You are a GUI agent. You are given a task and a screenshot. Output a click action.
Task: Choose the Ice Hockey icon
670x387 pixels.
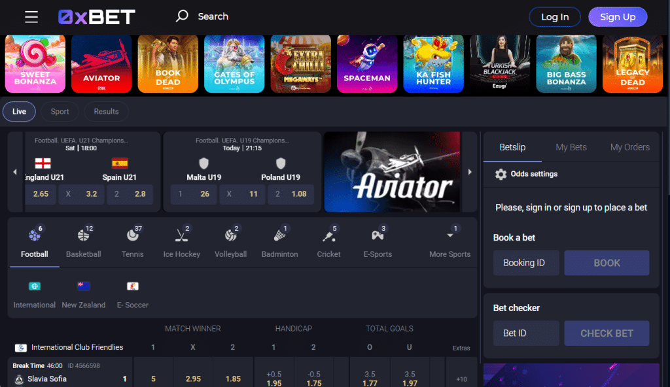tap(182, 235)
